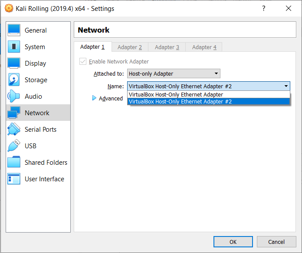Collapse the adapter Name dropdown arrow
The width and height of the screenshot is (302, 253).
[x=286, y=86]
